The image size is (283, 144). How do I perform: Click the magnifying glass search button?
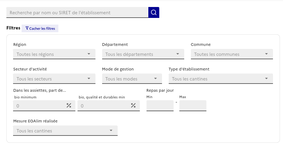(x=154, y=12)
